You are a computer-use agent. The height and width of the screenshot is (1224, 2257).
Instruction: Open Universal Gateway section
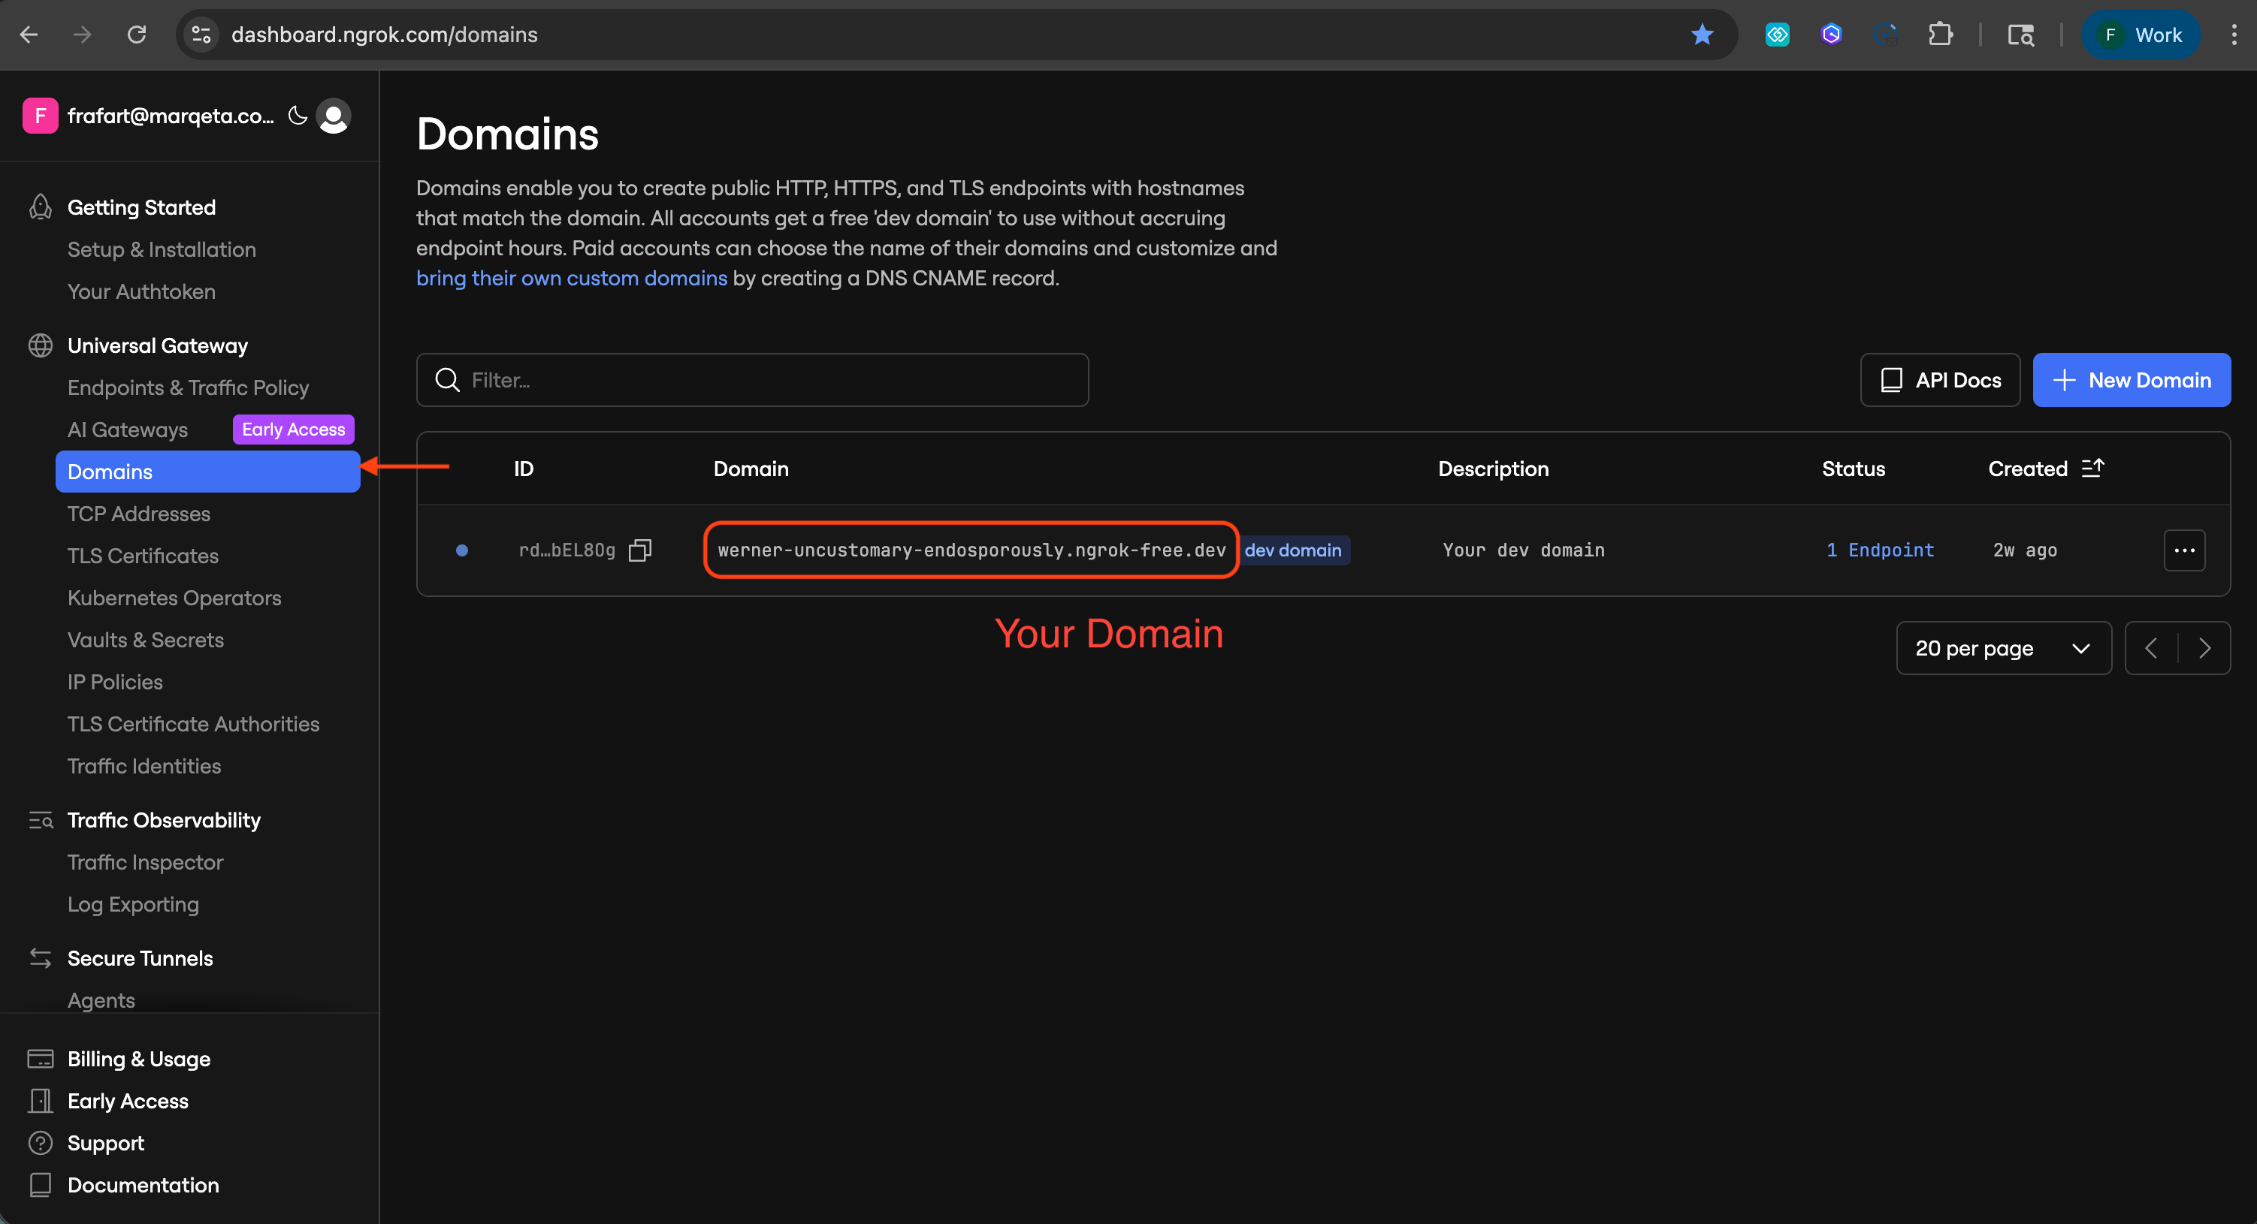click(158, 346)
